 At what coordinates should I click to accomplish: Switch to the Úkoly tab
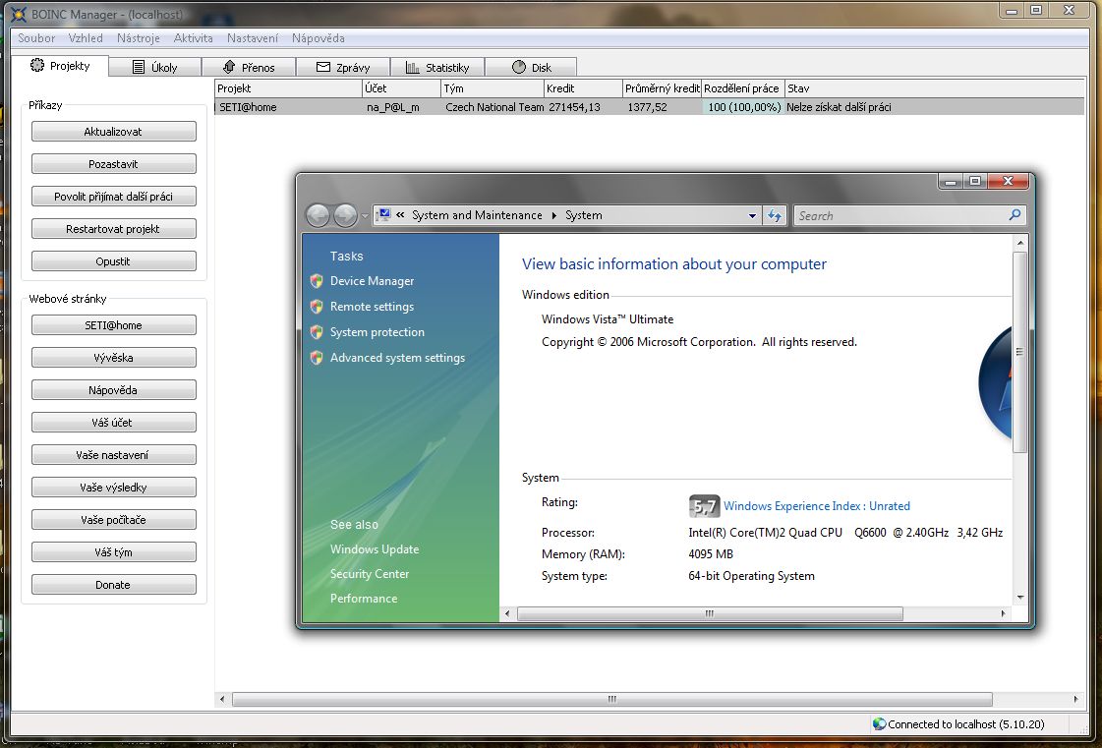pyautogui.click(x=155, y=68)
